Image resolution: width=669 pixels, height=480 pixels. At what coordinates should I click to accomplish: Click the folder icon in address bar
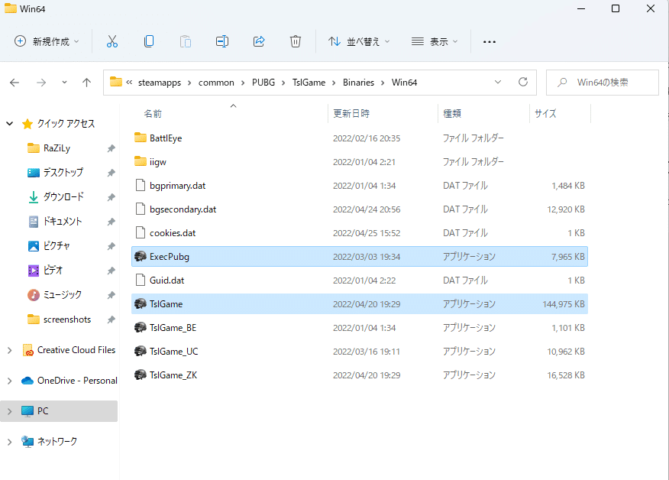[116, 82]
